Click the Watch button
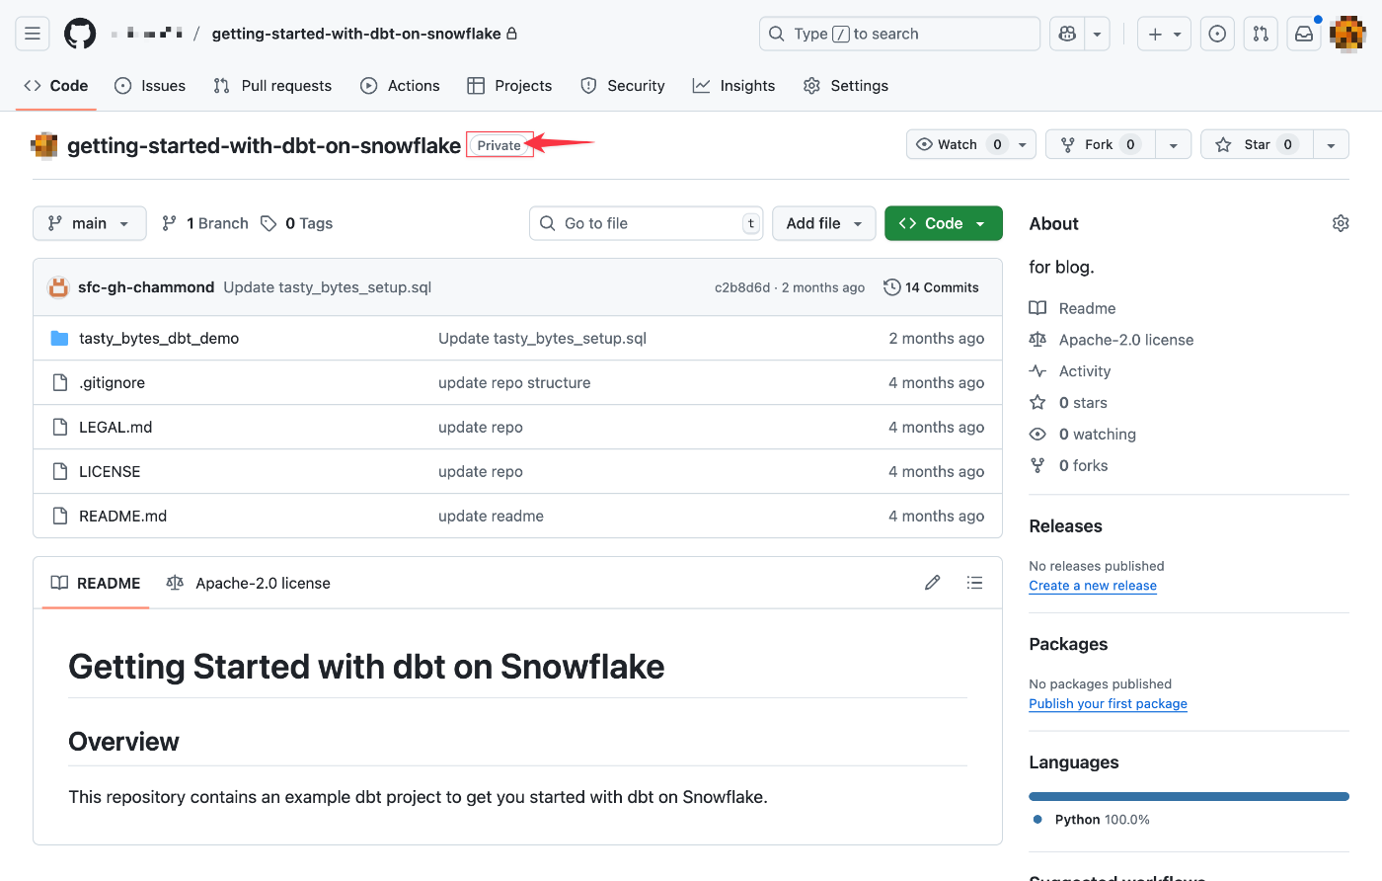This screenshot has width=1382, height=881. point(958,144)
